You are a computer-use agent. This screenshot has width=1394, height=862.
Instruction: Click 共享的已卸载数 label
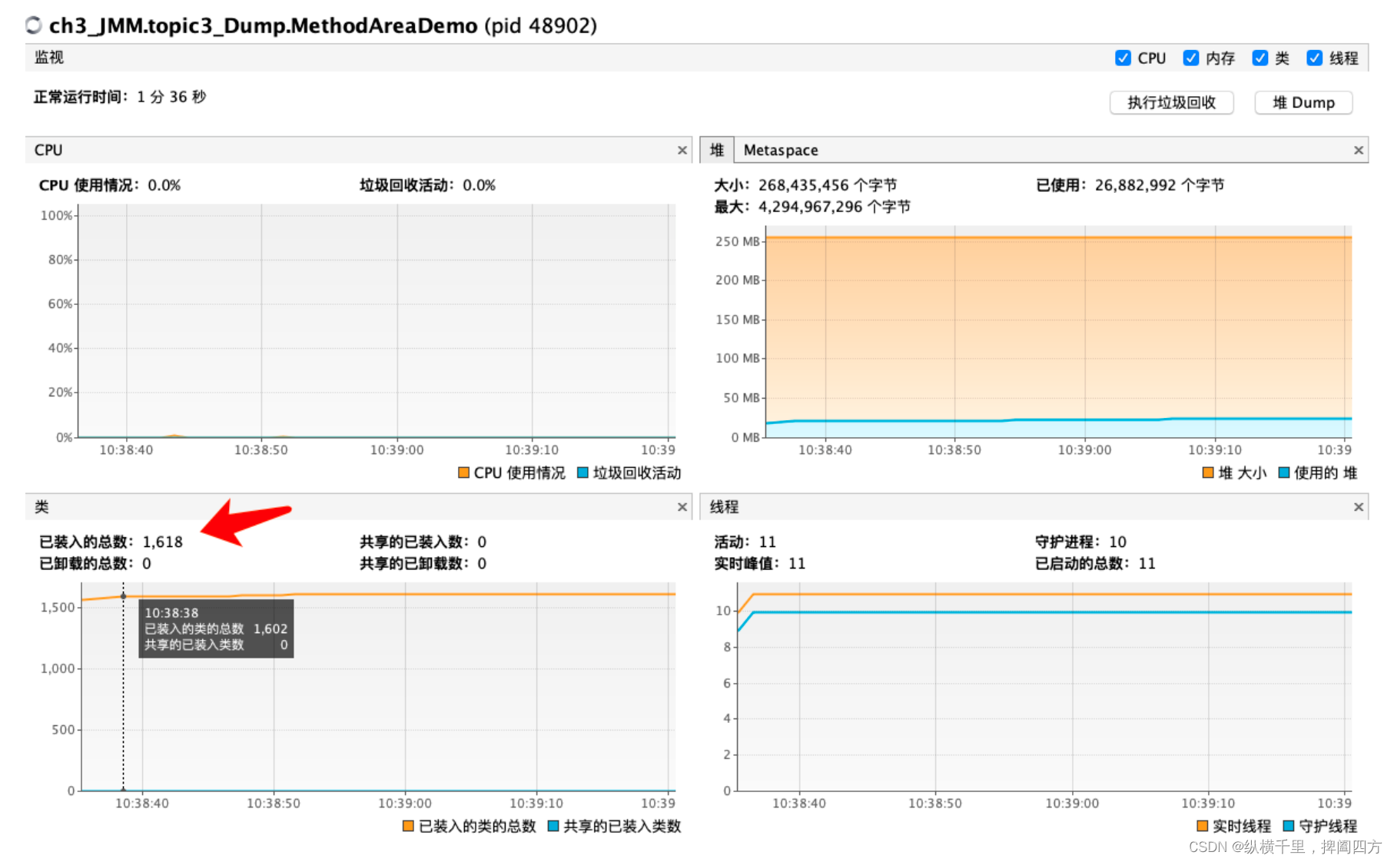tap(413, 564)
